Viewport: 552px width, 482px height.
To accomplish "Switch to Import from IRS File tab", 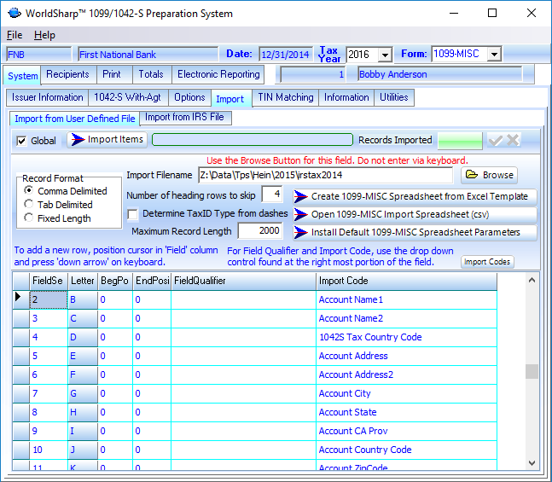I will click(184, 118).
